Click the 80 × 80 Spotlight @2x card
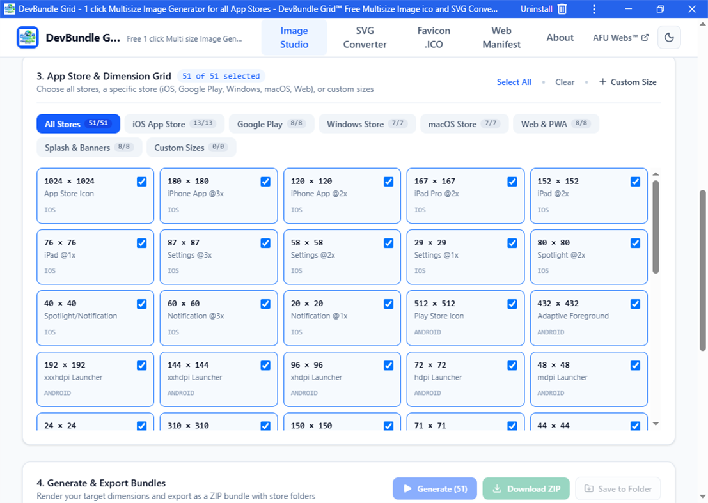This screenshot has height=503, width=708. pyautogui.click(x=589, y=257)
